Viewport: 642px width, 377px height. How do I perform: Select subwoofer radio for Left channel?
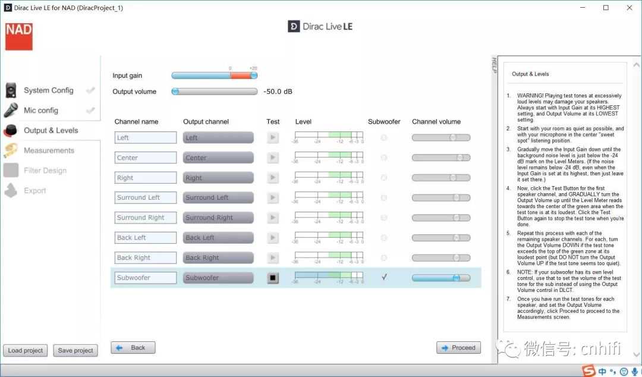point(384,137)
